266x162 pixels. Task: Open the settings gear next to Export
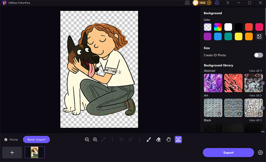tap(260, 153)
